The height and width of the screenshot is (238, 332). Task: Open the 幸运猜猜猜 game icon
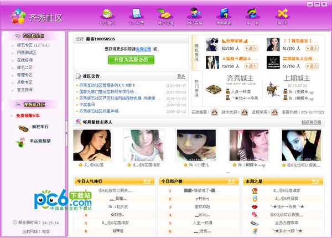point(21,142)
